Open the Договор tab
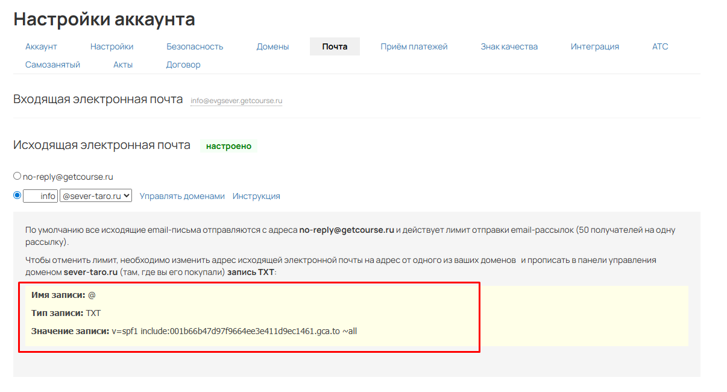The width and height of the screenshot is (727, 392). [x=183, y=65]
